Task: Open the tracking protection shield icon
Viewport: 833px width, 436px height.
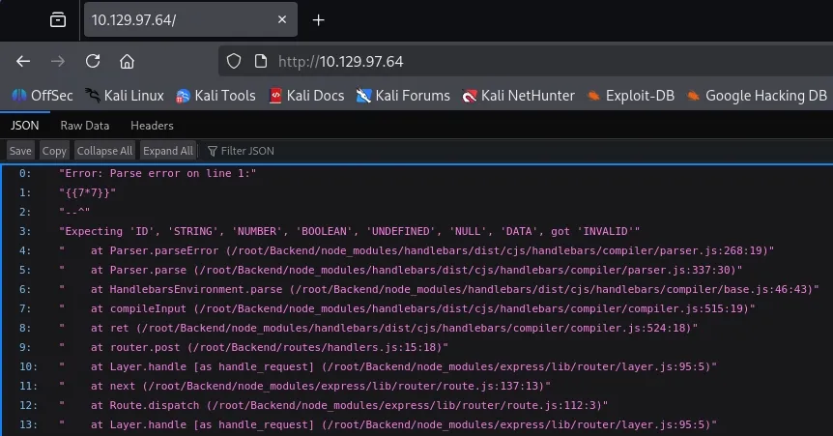Action: 234,61
